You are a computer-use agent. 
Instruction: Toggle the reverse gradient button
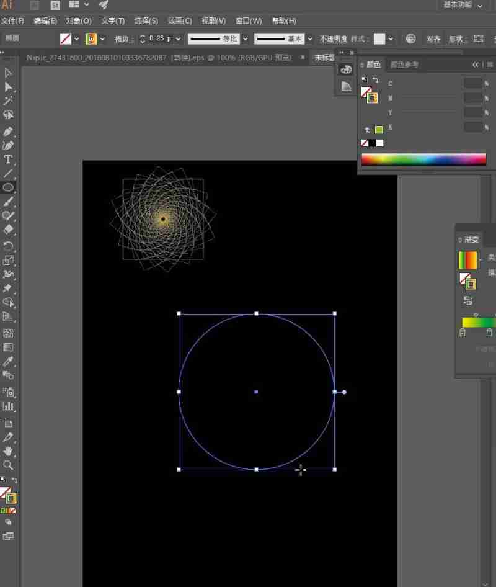(x=468, y=300)
